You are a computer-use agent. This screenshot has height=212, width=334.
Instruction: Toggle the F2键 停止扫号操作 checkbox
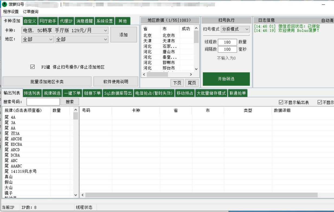(x=33, y=67)
